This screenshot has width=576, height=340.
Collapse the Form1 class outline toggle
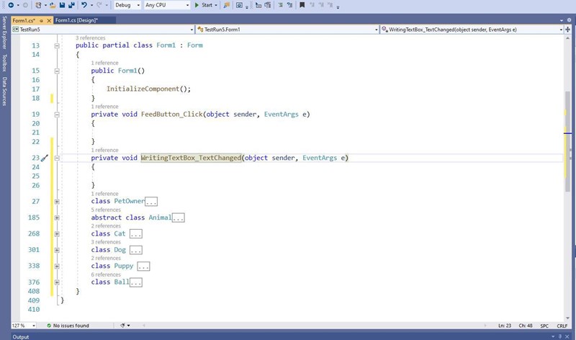[x=56, y=45]
